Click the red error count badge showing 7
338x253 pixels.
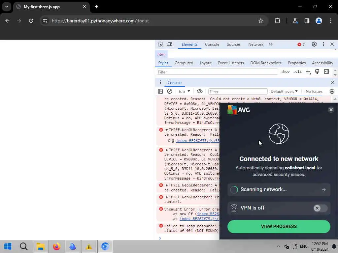pos(301,44)
